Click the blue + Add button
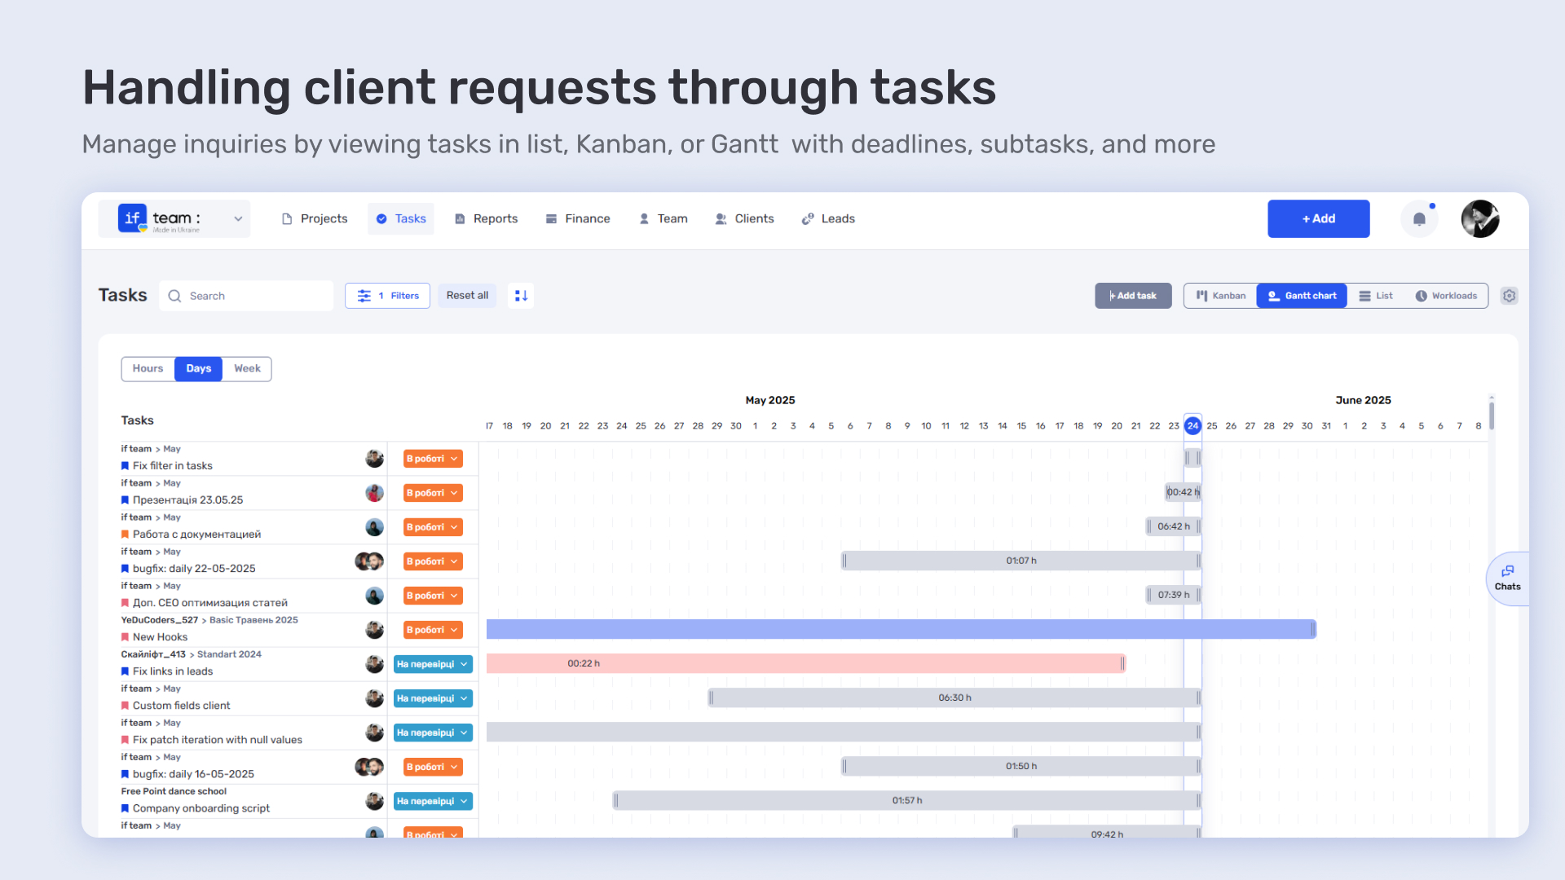1565x880 pixels. point(1318,218)
